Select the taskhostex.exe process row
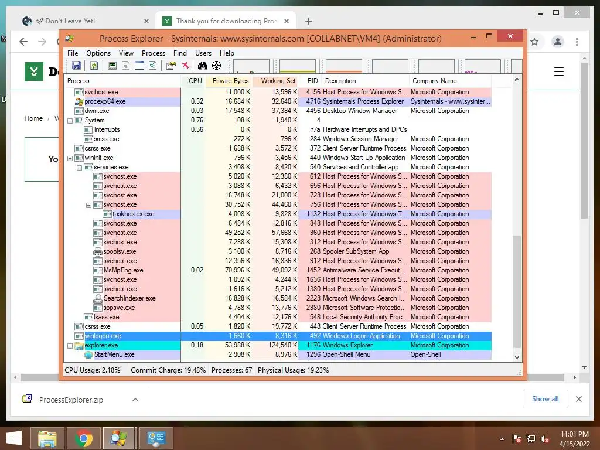This screenshot has width=600, height=450. pos(277,214)
